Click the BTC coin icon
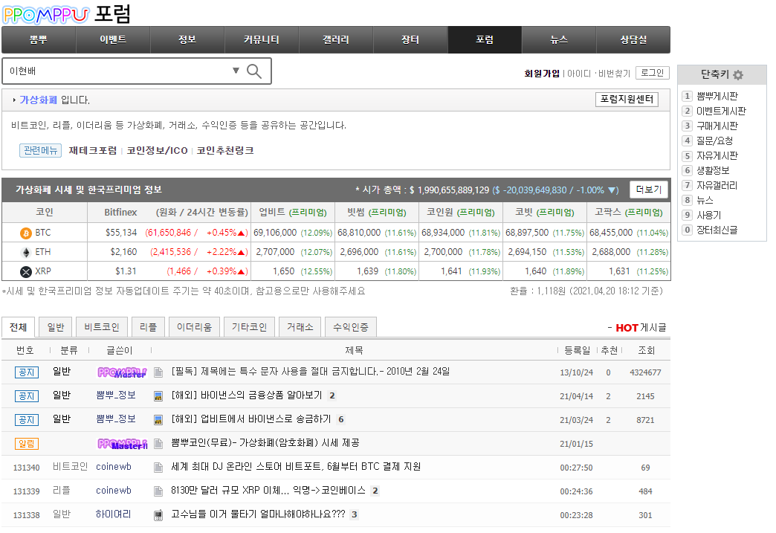 [x=26, y=233]
